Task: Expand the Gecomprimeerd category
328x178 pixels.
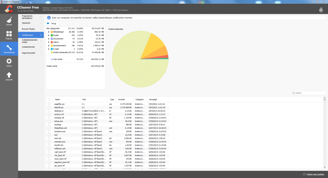Action: [x=49, y=46]
